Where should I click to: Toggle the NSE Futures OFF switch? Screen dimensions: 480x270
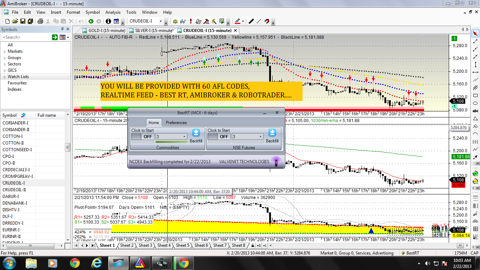click(219, 137)
